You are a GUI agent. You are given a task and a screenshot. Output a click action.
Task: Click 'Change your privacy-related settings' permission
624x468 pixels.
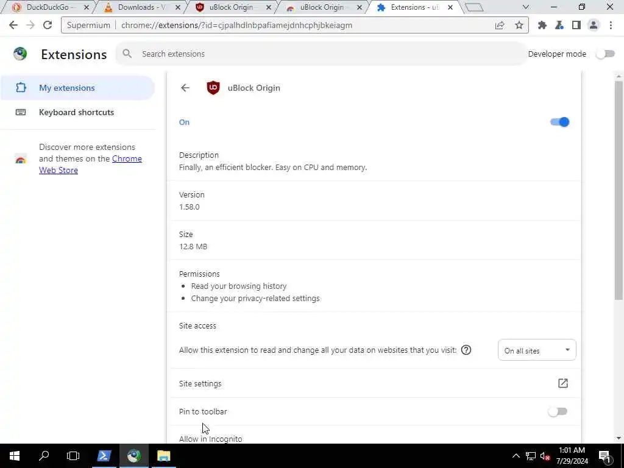pos(255,298)
